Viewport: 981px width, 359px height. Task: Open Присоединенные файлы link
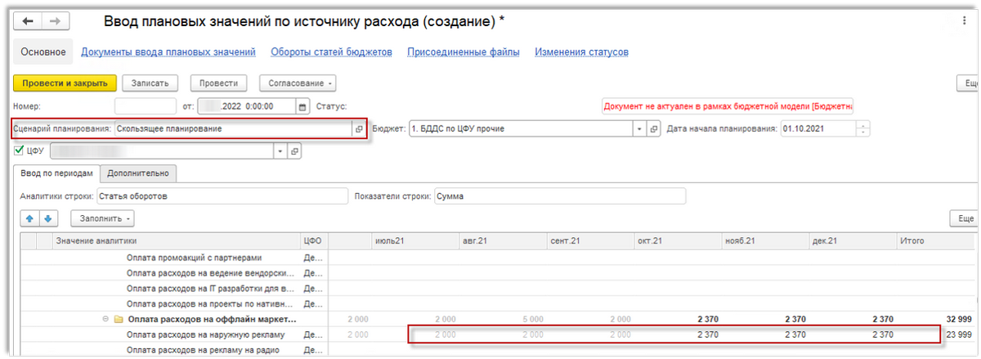coord(464,52)
